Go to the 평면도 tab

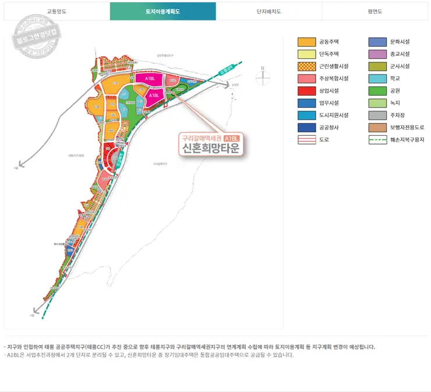375,11
